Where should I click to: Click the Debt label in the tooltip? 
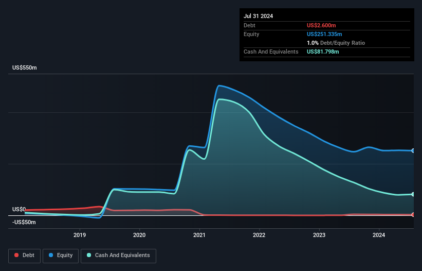pos(249,25)
